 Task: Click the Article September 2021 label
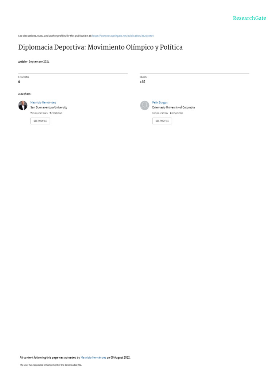34,61
